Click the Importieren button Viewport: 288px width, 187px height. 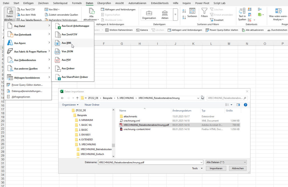click(216, 168)
